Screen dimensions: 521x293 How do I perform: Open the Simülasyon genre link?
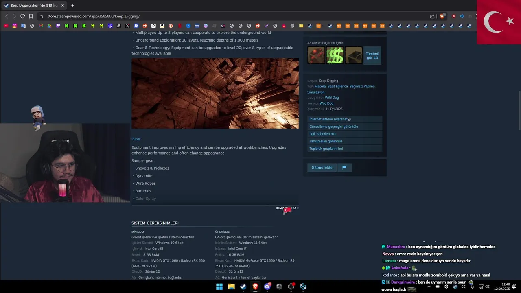(x=316, y=92)
